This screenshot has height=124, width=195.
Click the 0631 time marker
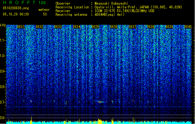coord(21,27)
